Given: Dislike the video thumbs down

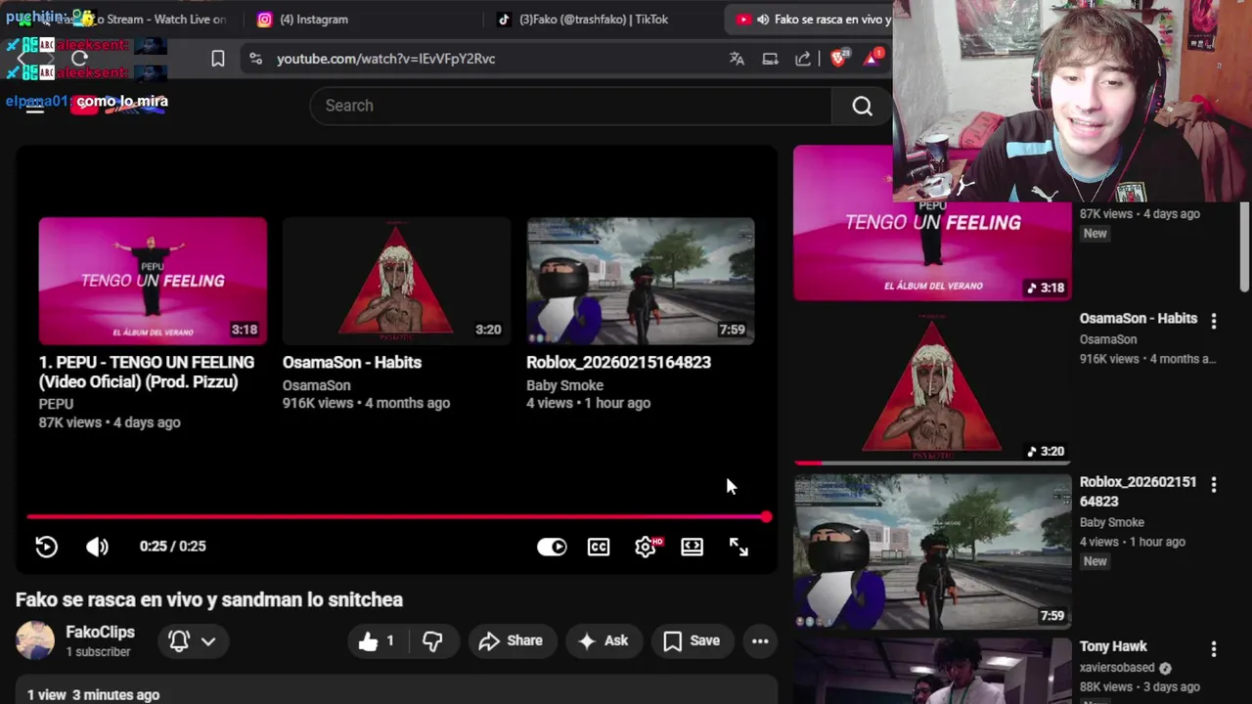Looking at the screenshot, I should [x=432, y=641].
